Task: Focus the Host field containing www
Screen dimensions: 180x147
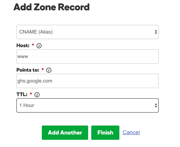Action: coord(88,56)
